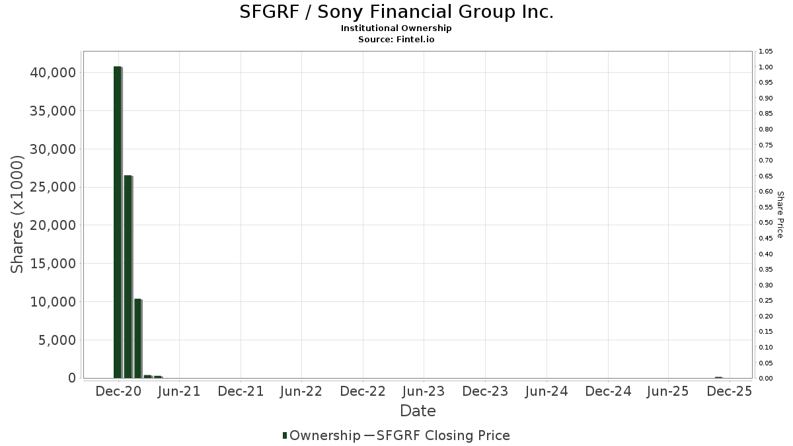Select the Jun-21 date axis label
The width and height of the screenshot is (793, 446).
[179, 391]
